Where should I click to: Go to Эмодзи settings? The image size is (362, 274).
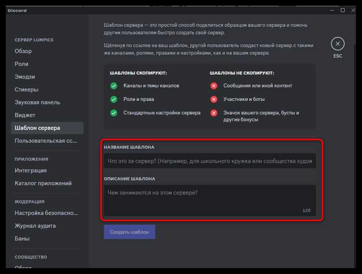pyautogui.click(x=25, y=77)
